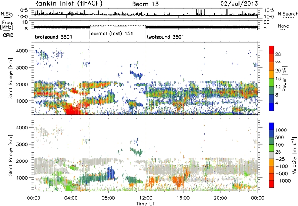The image size is (298, 206).
Task: Click the '16:00' time tick label
Action: coord(183,198)
